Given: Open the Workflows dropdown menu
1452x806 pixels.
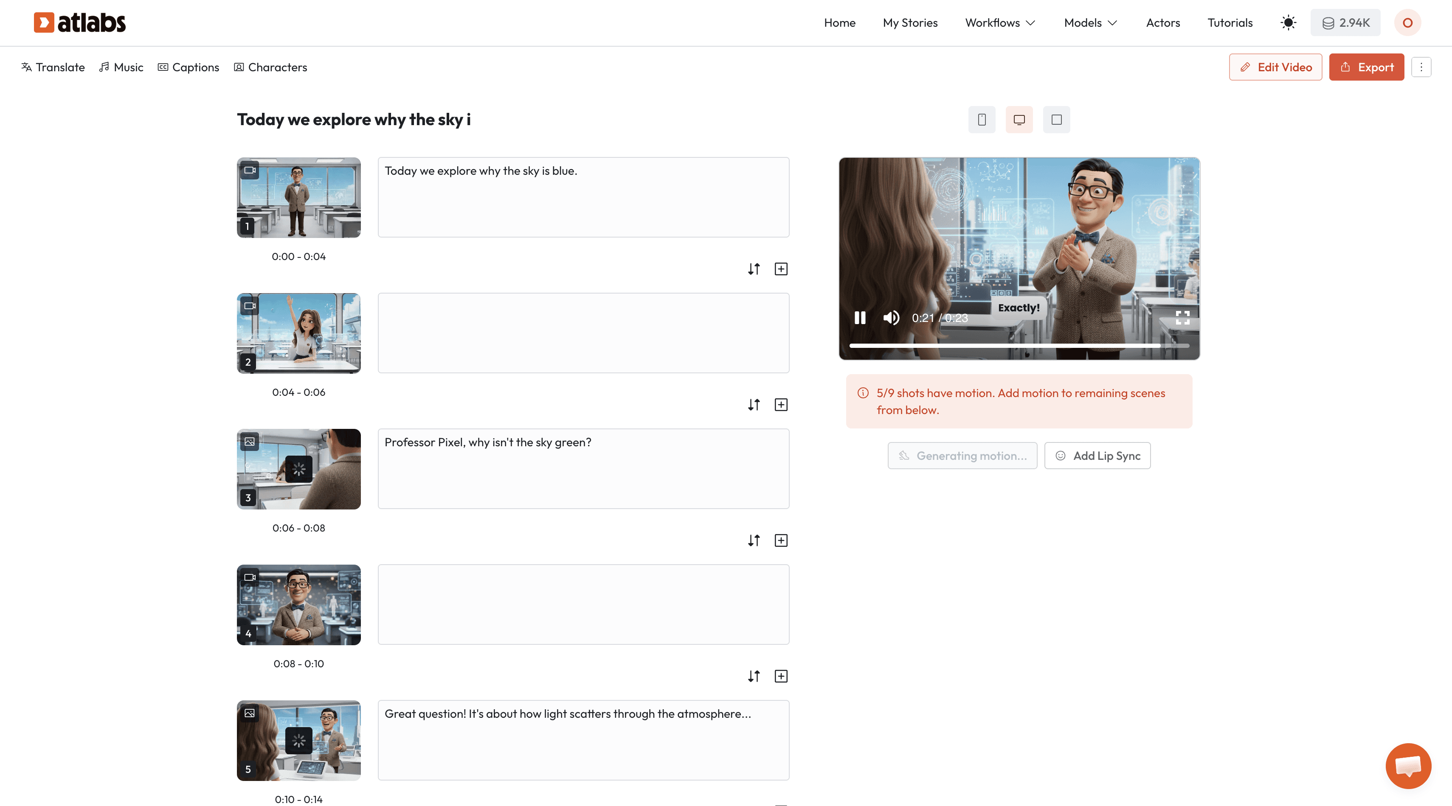Looking at the screenshot, I should tap(1000, 22).
